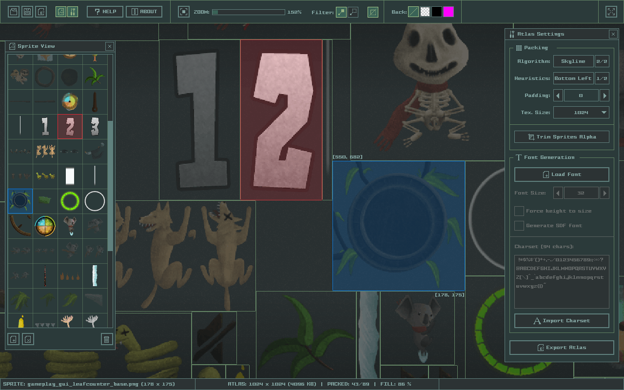Toggle the sprite outline lines icon in the toolbar
The image size is (624, 390).
click(373, 12)
